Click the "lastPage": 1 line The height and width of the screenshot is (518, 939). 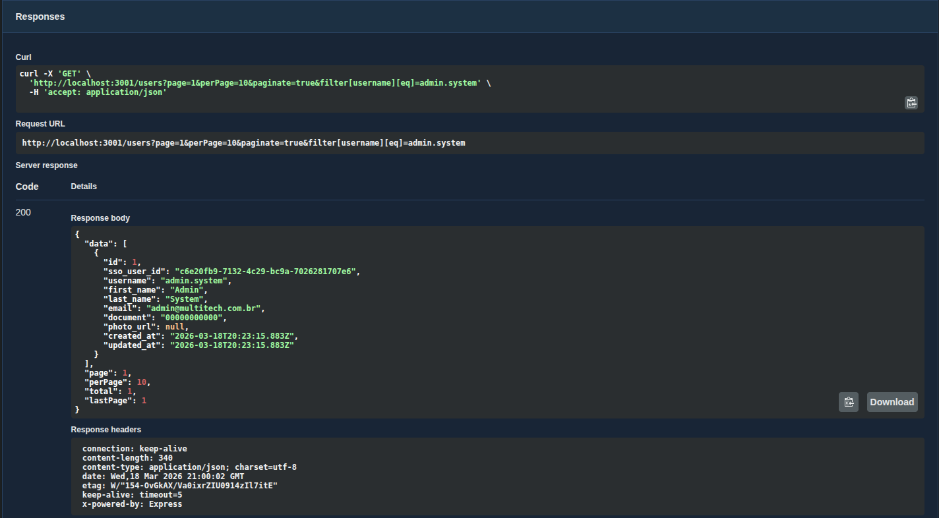[115, 401]
